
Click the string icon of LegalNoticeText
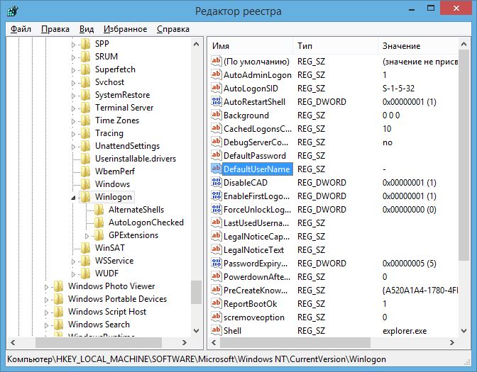click(216, 249)
